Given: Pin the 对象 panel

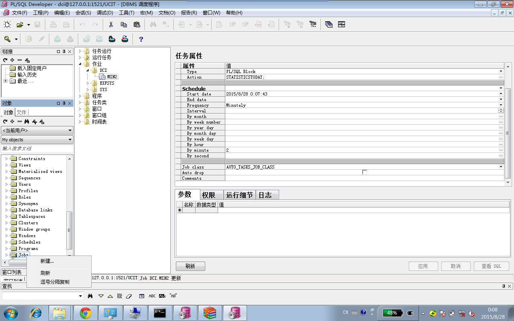Looking at the screenshot, I should (64, 103).
